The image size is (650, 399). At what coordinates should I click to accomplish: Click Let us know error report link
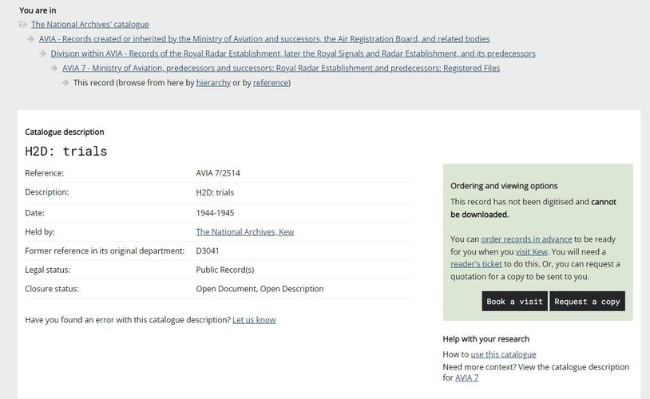(x=254, y=320)
